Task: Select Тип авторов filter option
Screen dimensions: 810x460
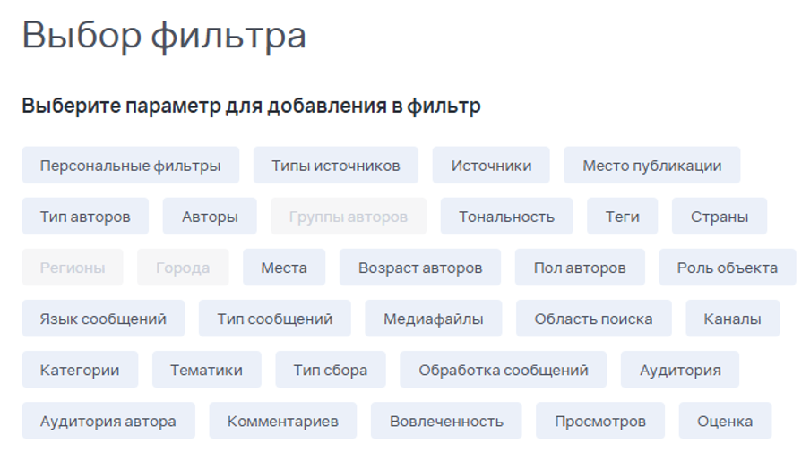Action: point(85,217)
